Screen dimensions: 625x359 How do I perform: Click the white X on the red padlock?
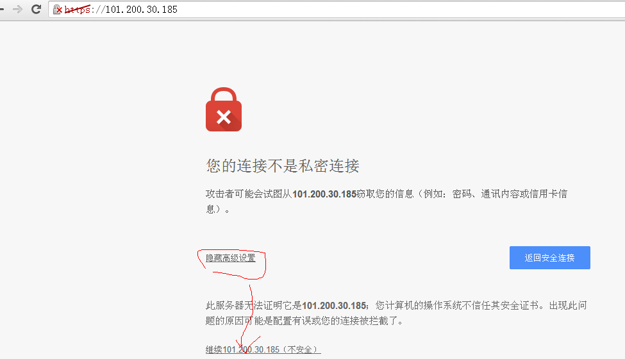click(x=224, y=117)
